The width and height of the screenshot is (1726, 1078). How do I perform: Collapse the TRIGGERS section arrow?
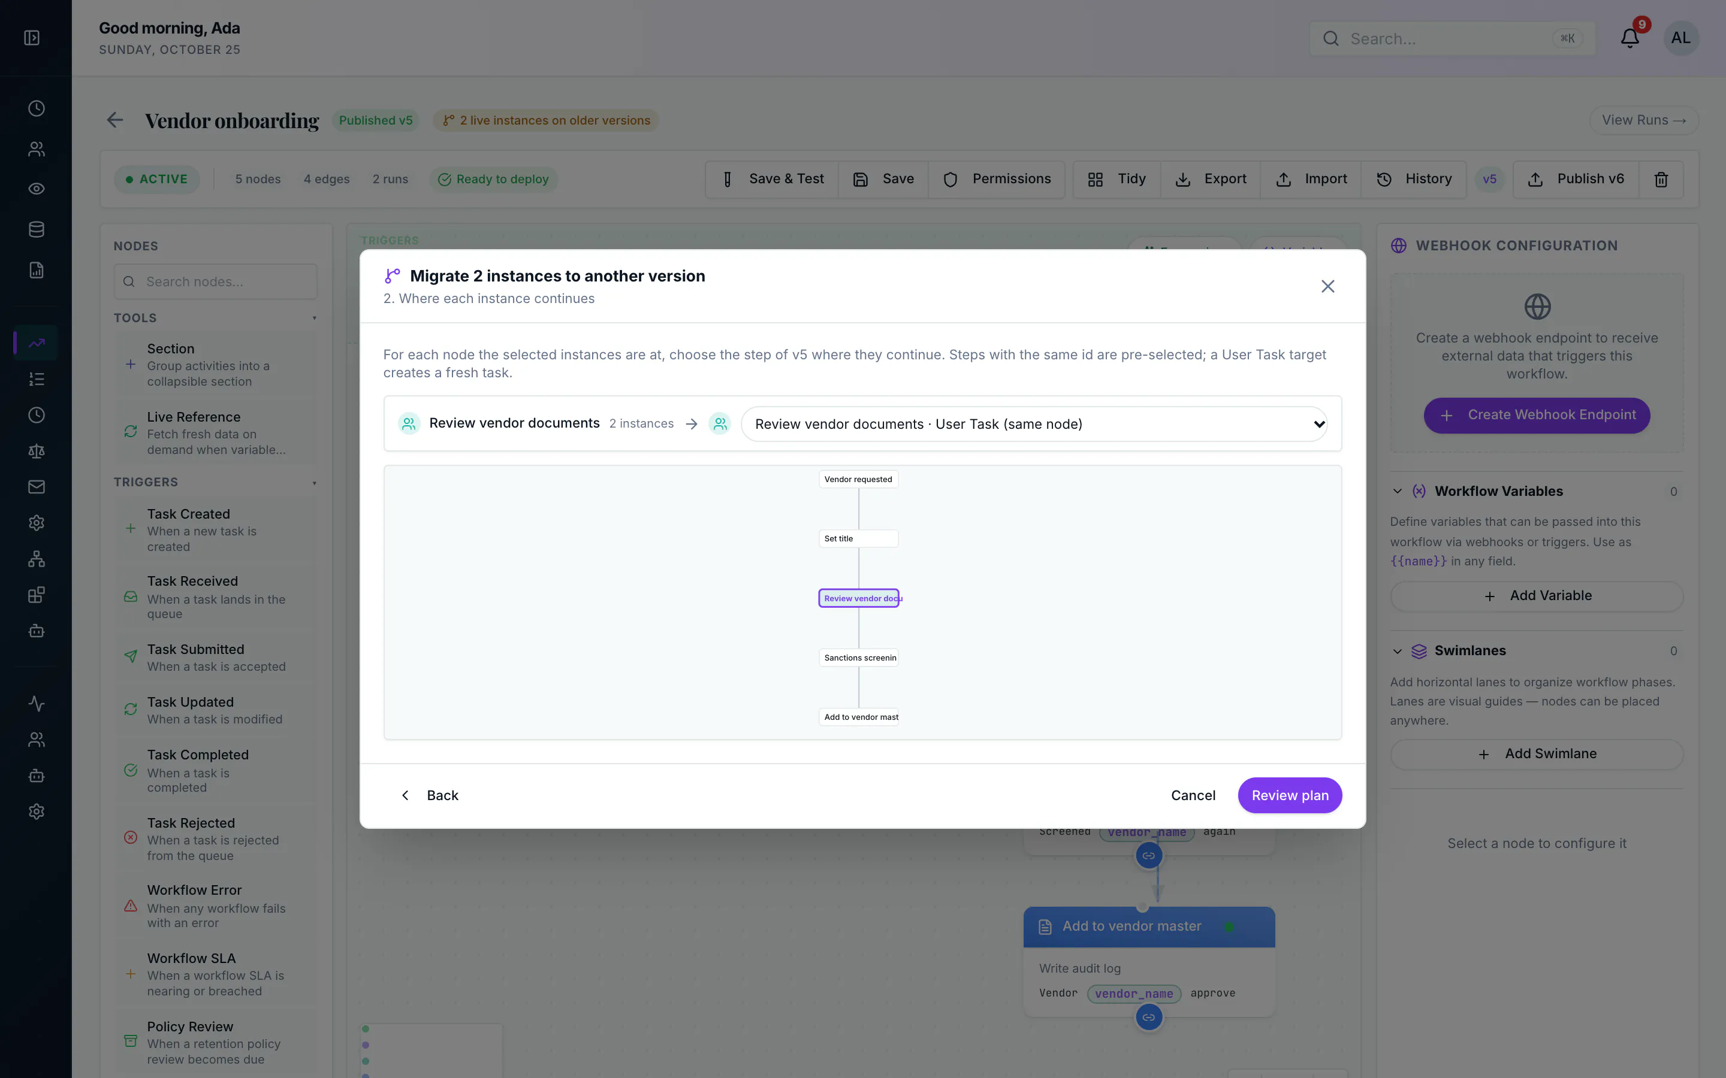click(x=314, y=483)
